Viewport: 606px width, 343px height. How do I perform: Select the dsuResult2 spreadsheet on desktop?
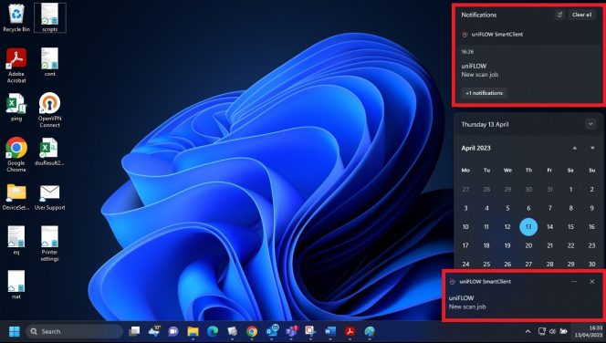(50, 151)
